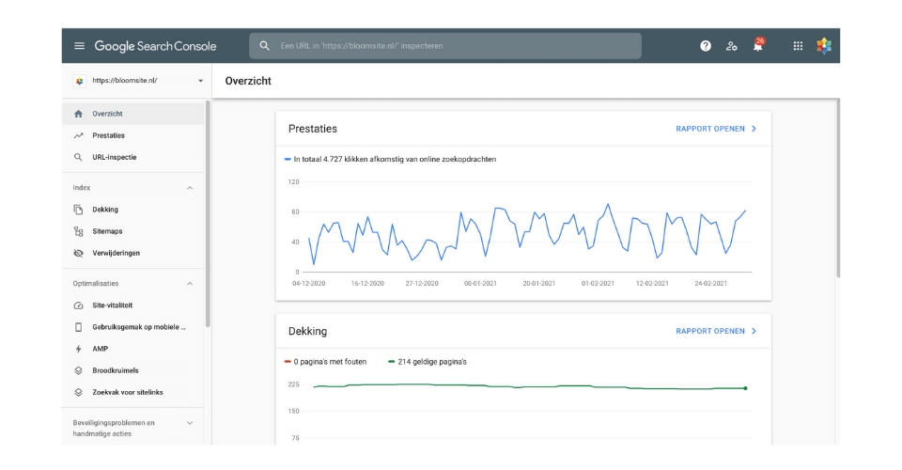Open Broodkruimels report
Viewport: 902px width, 470px height.
tap(132, 370)
